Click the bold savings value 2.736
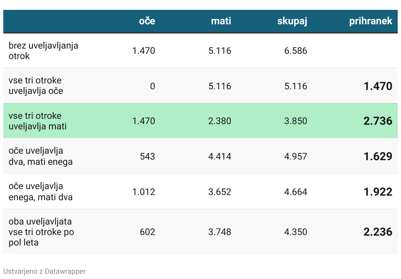 click(x=378, y=121)
